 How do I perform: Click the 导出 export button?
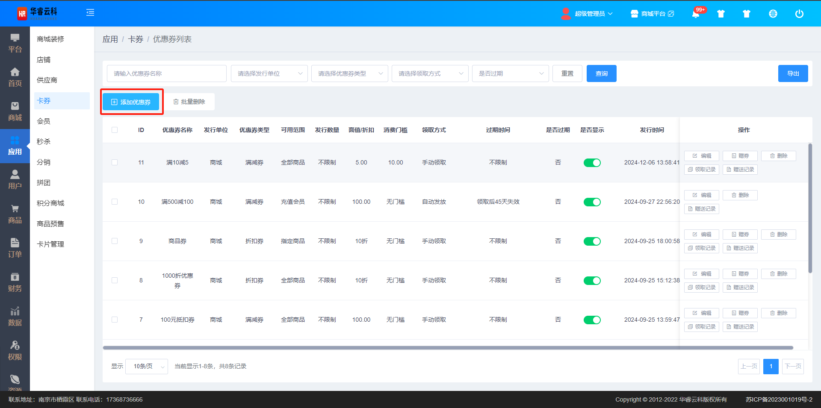(x=793, y=73)
